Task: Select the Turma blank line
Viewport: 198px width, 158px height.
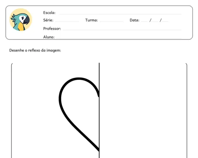Action: click(x=111, y=21)
